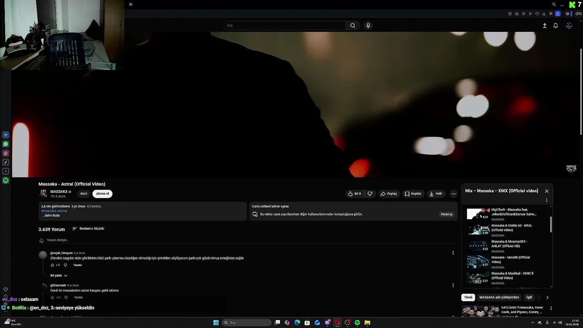
Task: Open MASSAKA channel avatar
Action: pyautogui.click(x=43, y=194)
